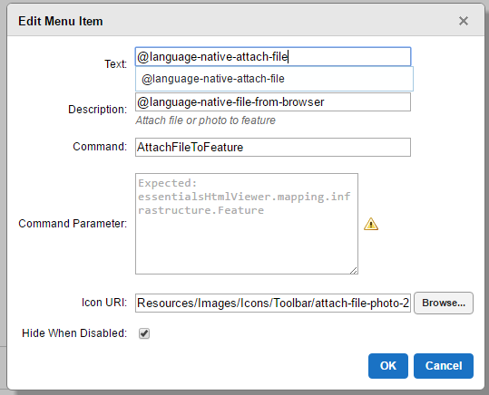Screen dimensions: 489x395
Task: Click the Command label text
Action: [x=100, y=147]
